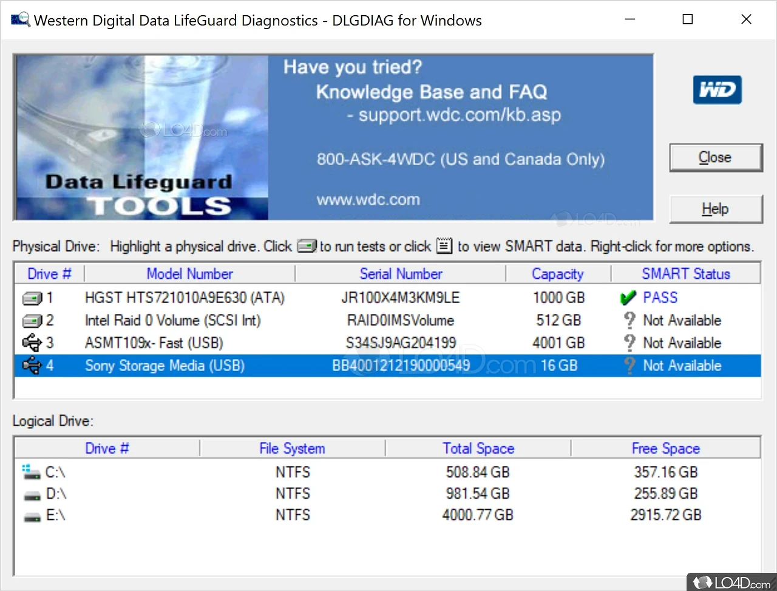Image resolution: width=777 pixels, height=591 pixels.
Task: Click the WD logo
Action: [x=717, y=90]
